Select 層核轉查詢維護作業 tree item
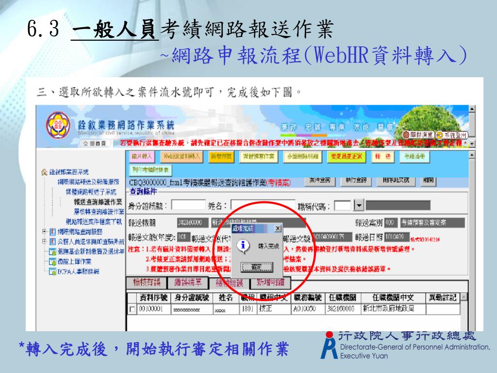 tap(99, 212)
